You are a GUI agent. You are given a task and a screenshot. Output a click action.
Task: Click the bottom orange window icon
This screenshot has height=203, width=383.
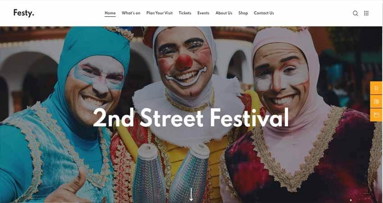pos(376,115)
